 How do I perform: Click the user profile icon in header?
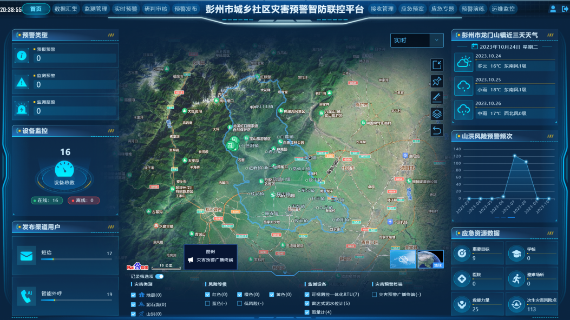[553, 9]
